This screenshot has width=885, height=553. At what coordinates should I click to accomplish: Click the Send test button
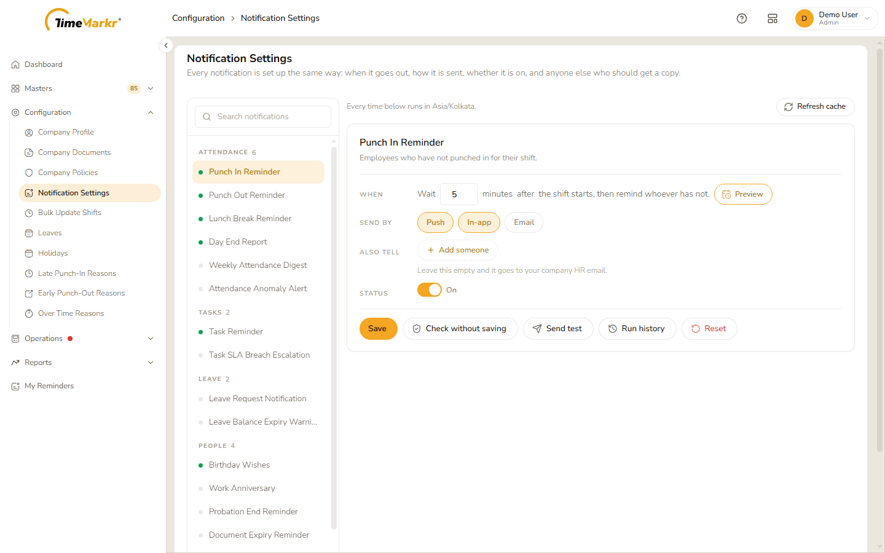558,329
